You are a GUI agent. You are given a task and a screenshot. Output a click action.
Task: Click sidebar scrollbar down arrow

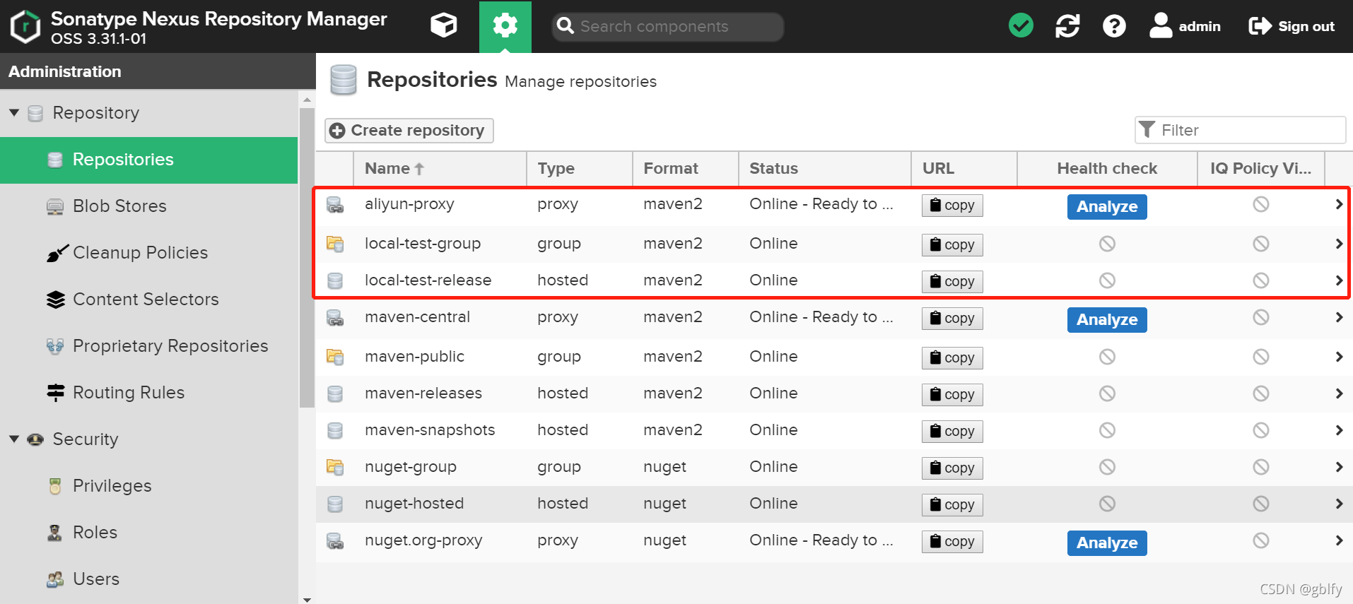[x=307, y=599]
